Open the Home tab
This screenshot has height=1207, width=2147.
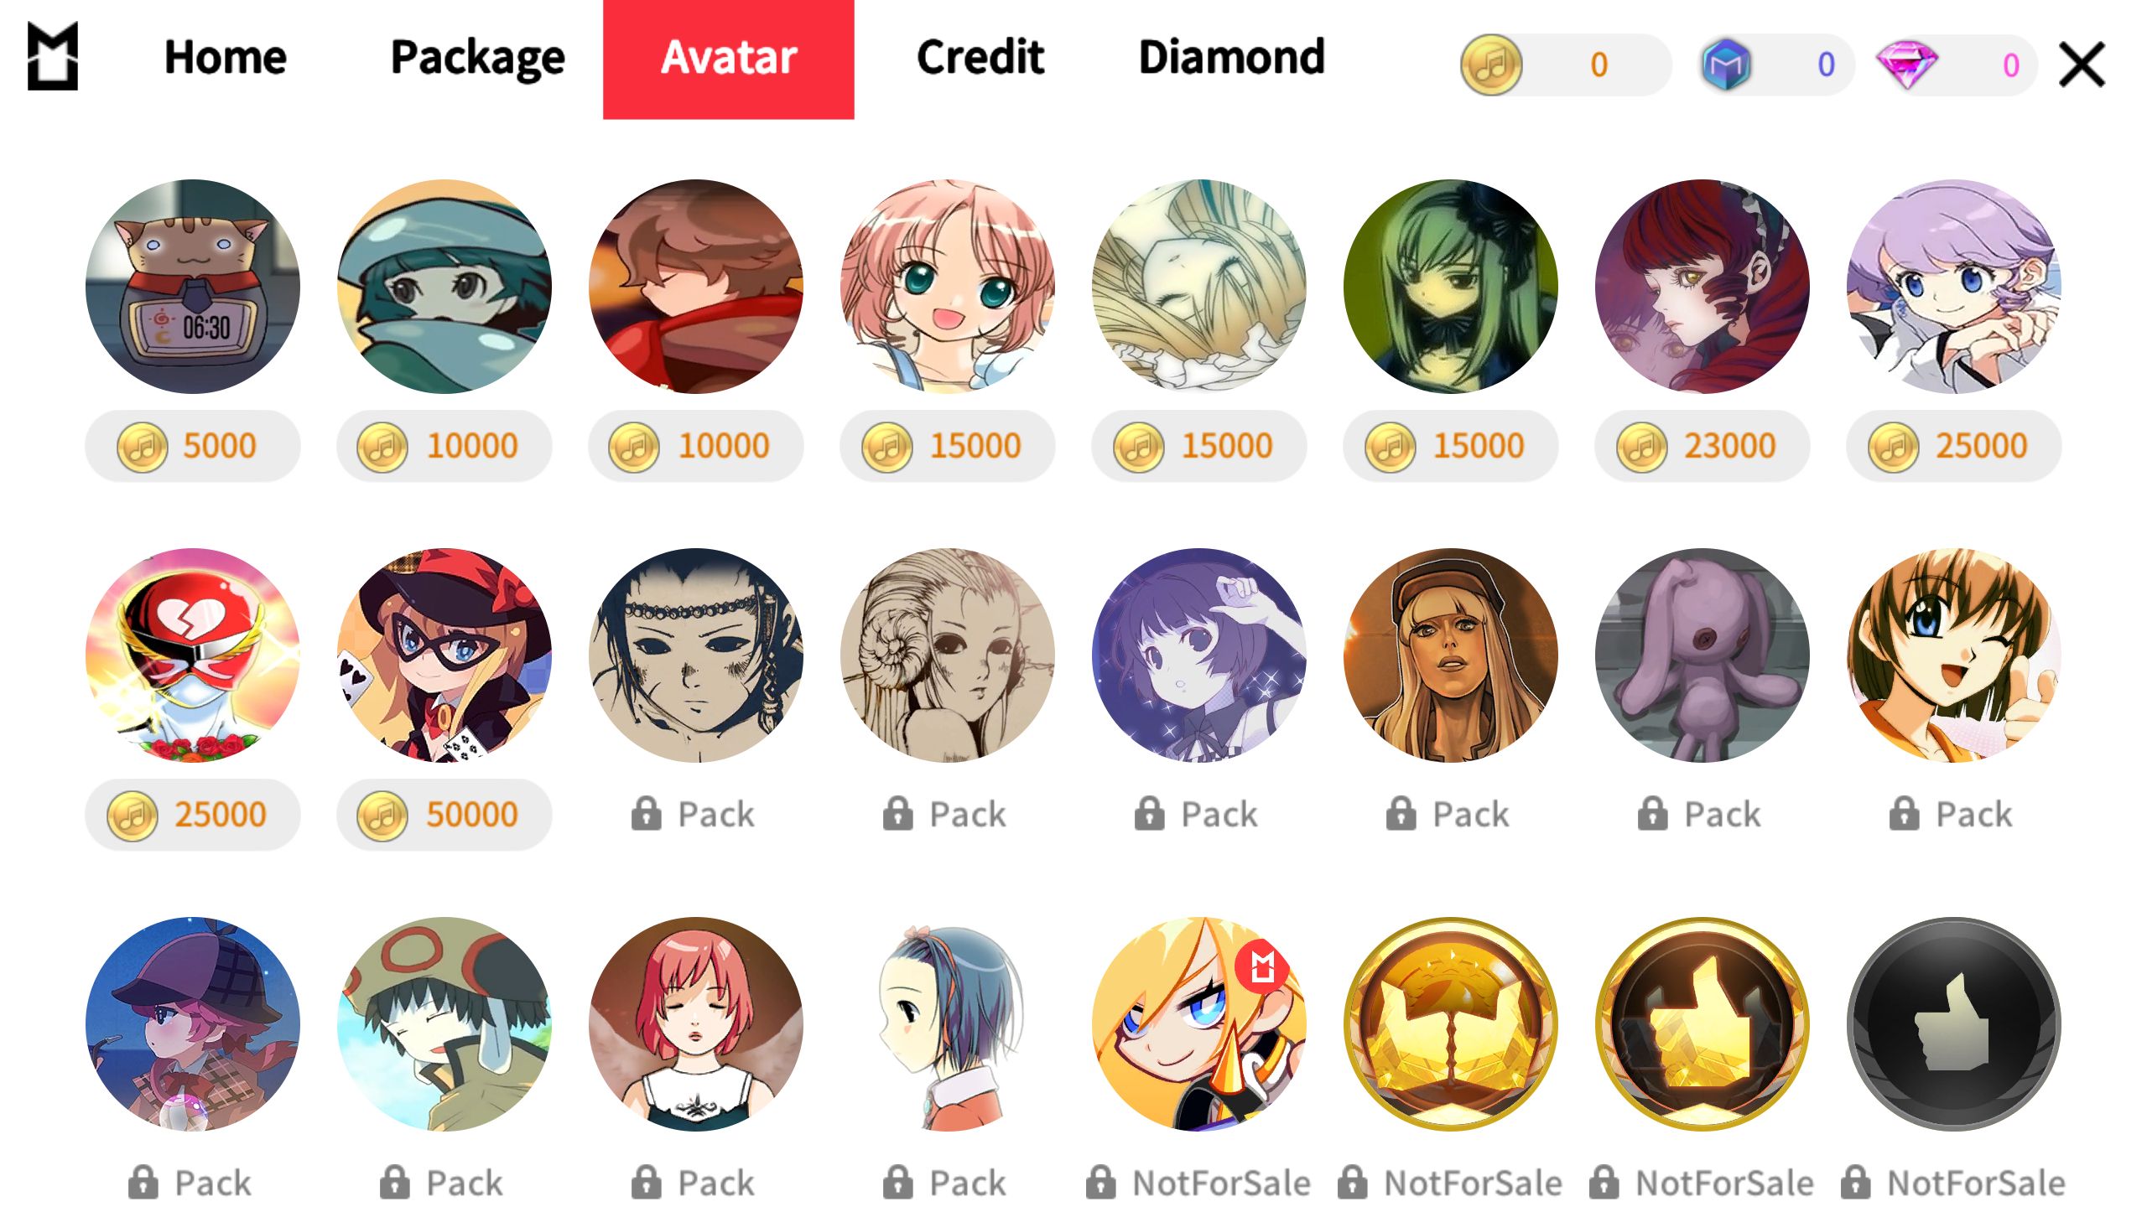pyautogui.click(x=226, y=58)
